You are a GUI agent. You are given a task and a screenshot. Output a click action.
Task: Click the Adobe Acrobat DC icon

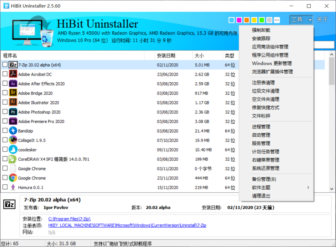13,74
